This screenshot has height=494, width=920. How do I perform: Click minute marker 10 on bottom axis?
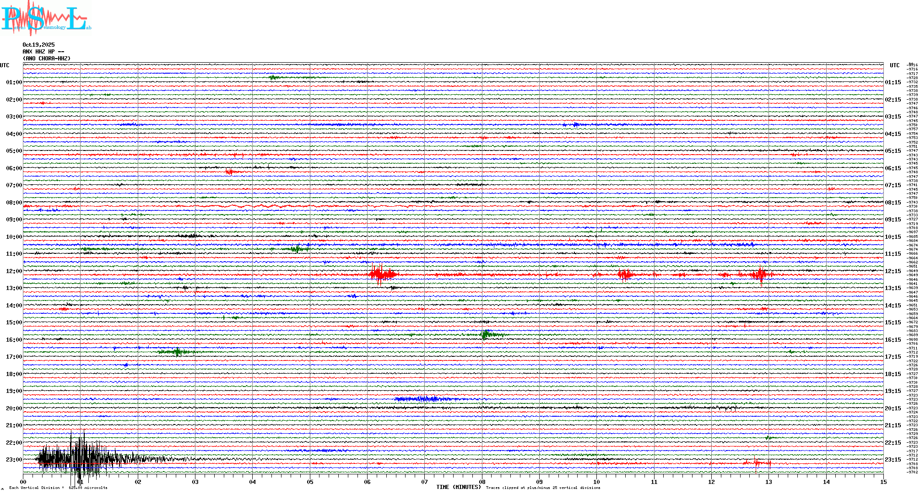pyautogui.click(x=596, y=482)
